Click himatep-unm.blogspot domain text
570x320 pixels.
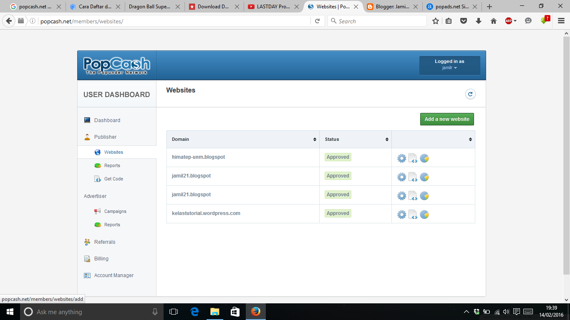198,157
